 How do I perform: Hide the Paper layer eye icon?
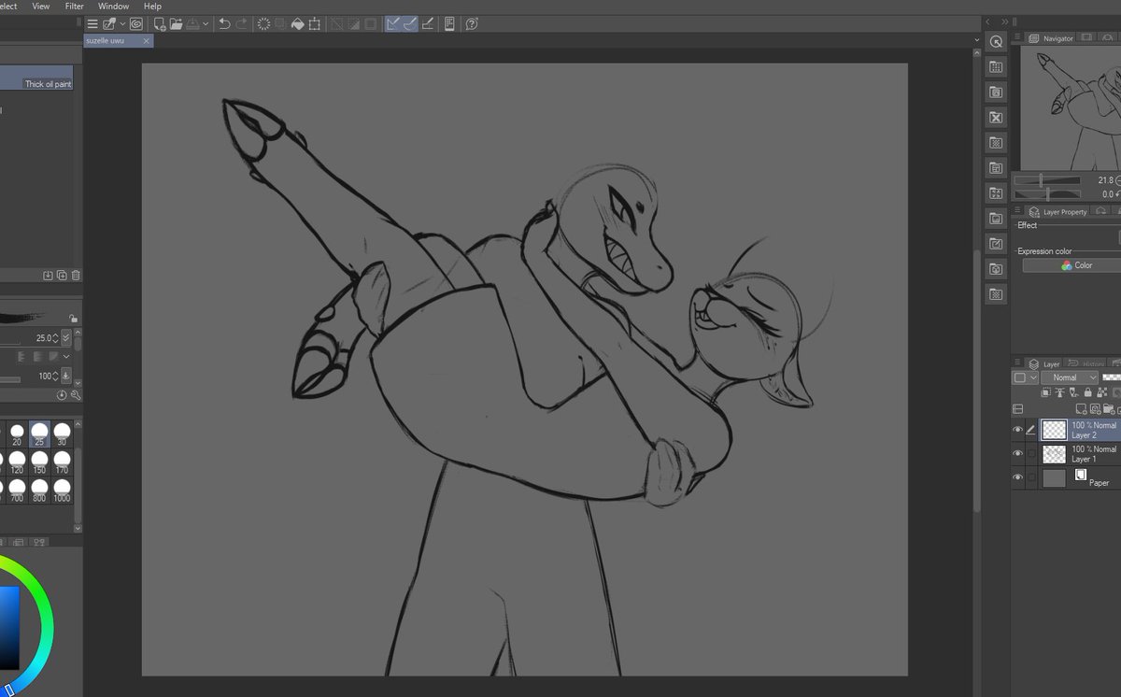(x=1018, y=478)
